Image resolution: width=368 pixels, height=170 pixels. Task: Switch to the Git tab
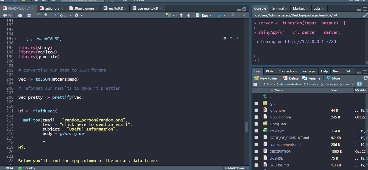(x=348, y=71)
